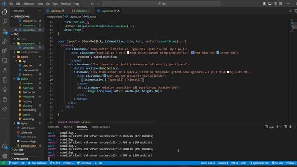Click the errors and warnings status indicator
Screen dimensions: 297x167
pyautogui.click(x=55, y=163)
